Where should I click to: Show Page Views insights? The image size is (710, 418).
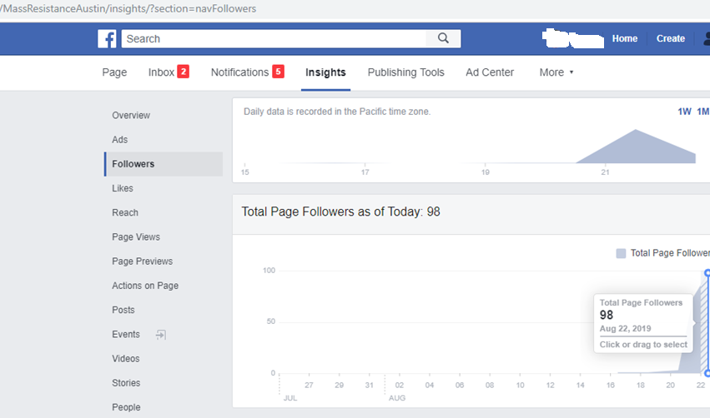pyautogui.click(x=136, y=237)
